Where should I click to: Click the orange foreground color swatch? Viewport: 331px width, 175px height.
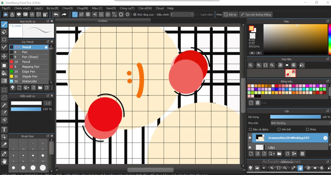click(x=251, y=28)
